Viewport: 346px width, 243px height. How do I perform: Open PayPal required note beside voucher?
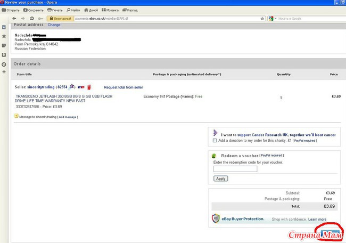coord(271,156)
